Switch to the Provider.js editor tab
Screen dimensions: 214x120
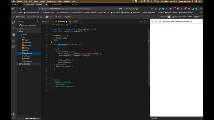point(61,21)
